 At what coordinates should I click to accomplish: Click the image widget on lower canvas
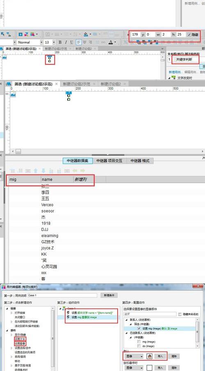tap(13, 95)
